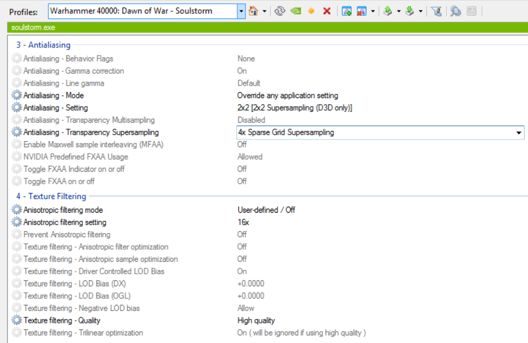This screenshot has width=528, height=343.
Task: Open the import profiles dropdown arrow
Action: (421, 11)
